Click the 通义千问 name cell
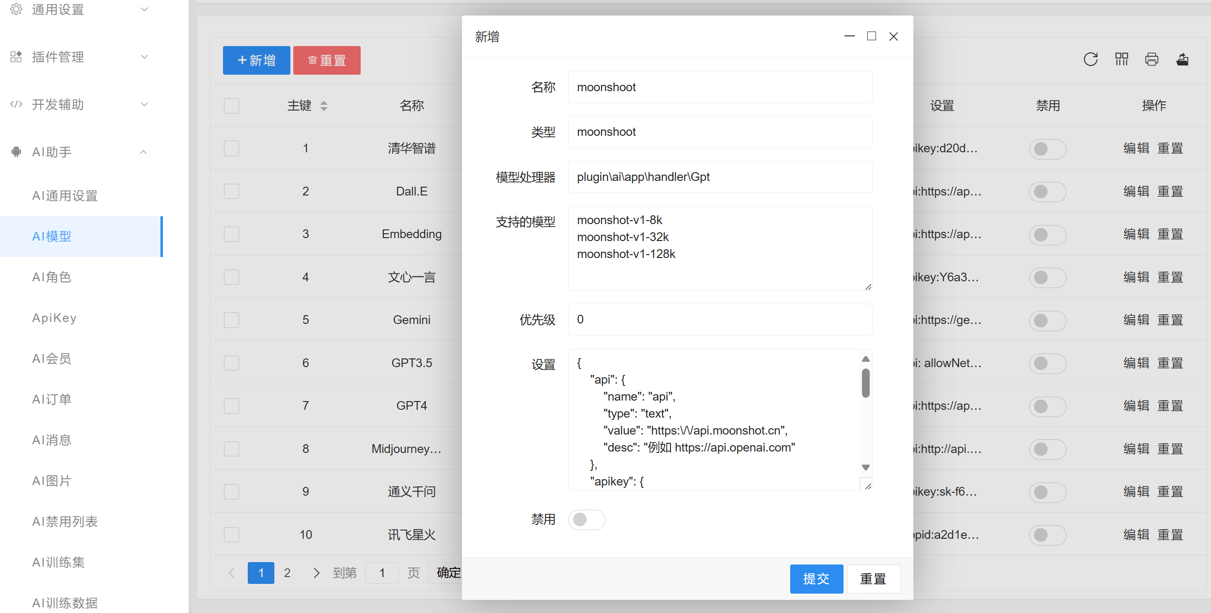 (x=412, y=492)
